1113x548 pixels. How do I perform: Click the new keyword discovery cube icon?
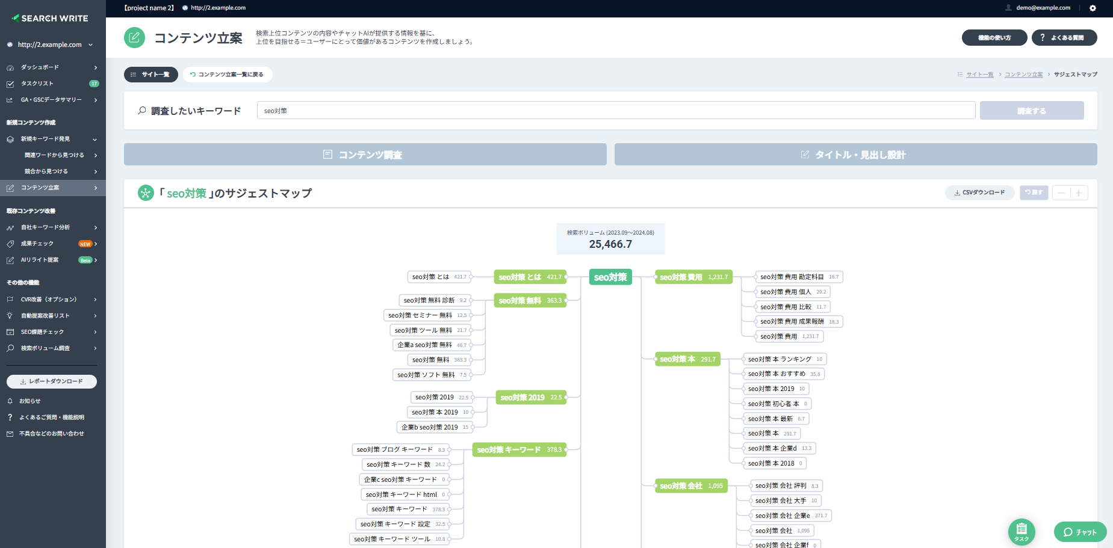click(x=10, y=139)
